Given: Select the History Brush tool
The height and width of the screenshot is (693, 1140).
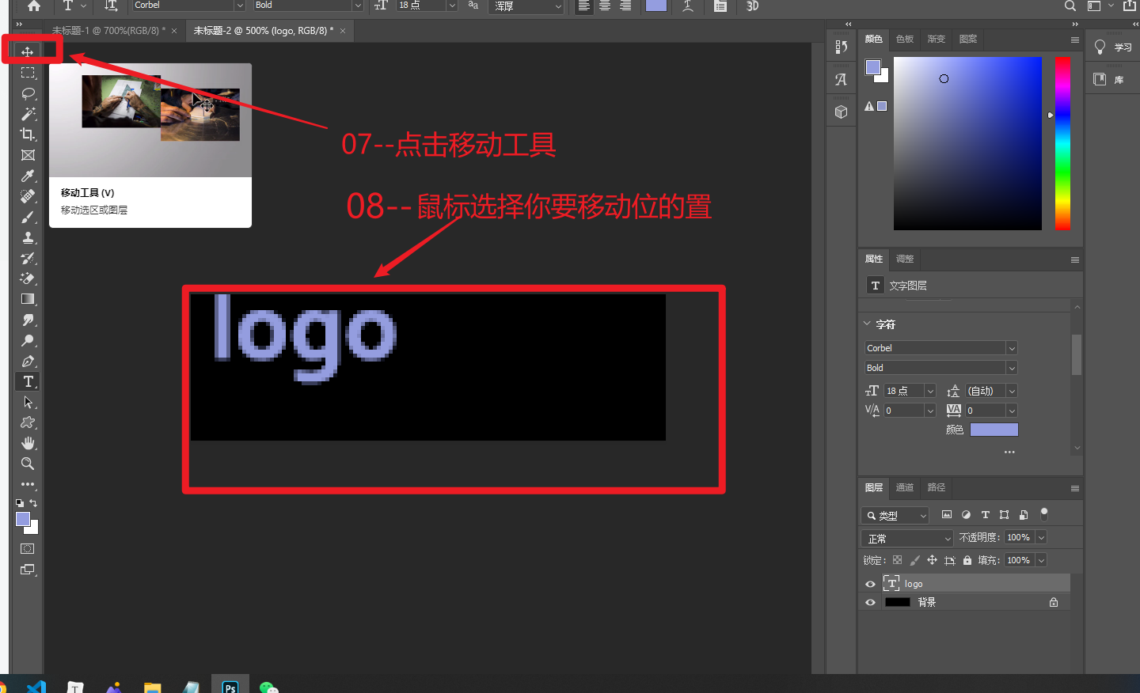Looking at the screenshot, I should 28,258.
